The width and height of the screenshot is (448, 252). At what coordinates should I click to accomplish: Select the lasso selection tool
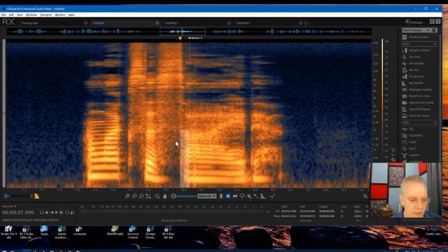[242, 196]
